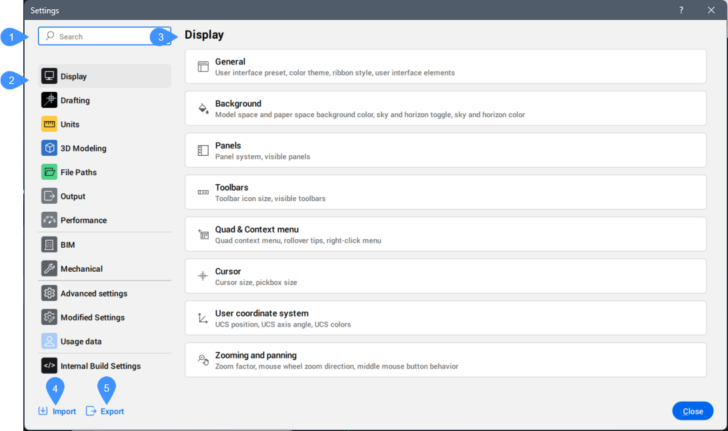Click the 3D Modeling cube icon
The image size is (728, 431).
(49, 149)
